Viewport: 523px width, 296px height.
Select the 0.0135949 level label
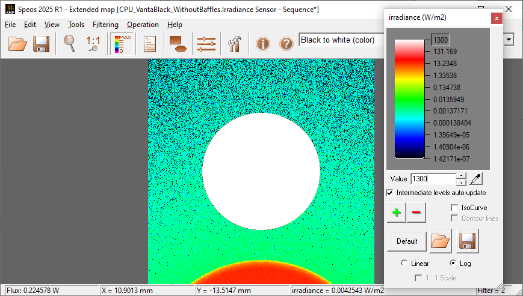pyautogui.click(x=448, y=100)
